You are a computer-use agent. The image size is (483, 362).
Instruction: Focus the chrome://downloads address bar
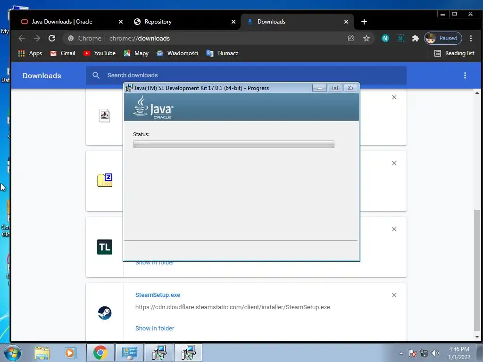203,38
